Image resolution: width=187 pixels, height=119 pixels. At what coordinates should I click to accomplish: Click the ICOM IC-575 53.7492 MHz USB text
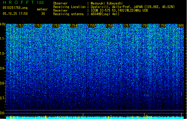tap(119, 10)
